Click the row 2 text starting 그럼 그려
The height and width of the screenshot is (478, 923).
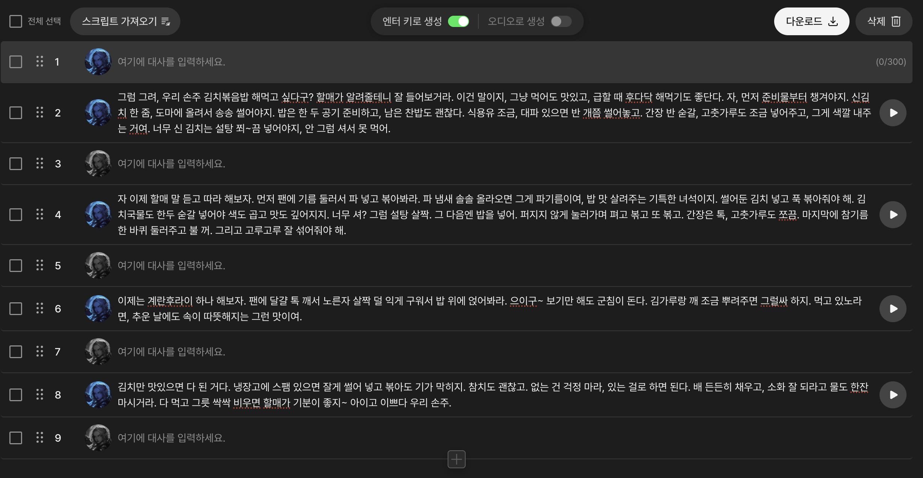coord(494,113)
